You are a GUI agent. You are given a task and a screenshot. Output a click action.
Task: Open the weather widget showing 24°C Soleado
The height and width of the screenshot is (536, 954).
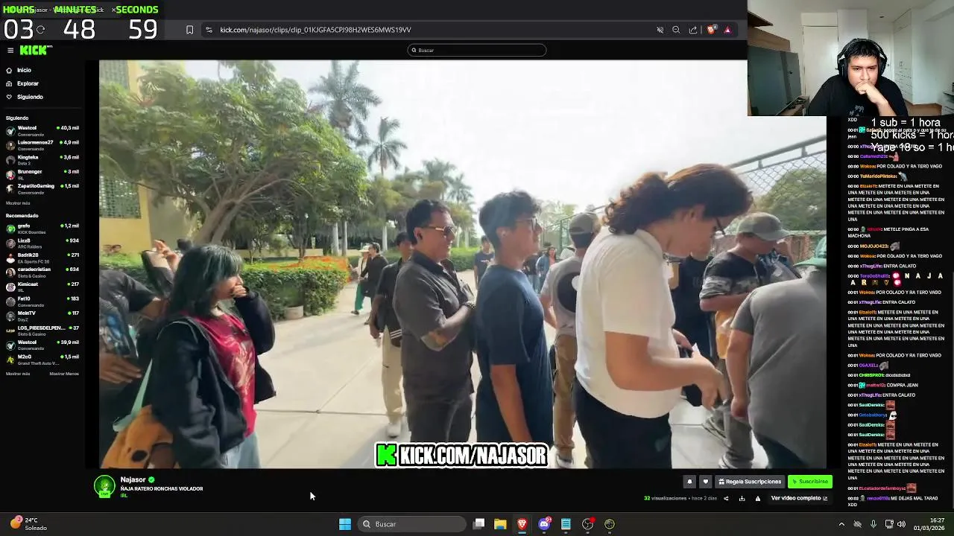click(x=30, y=524)
